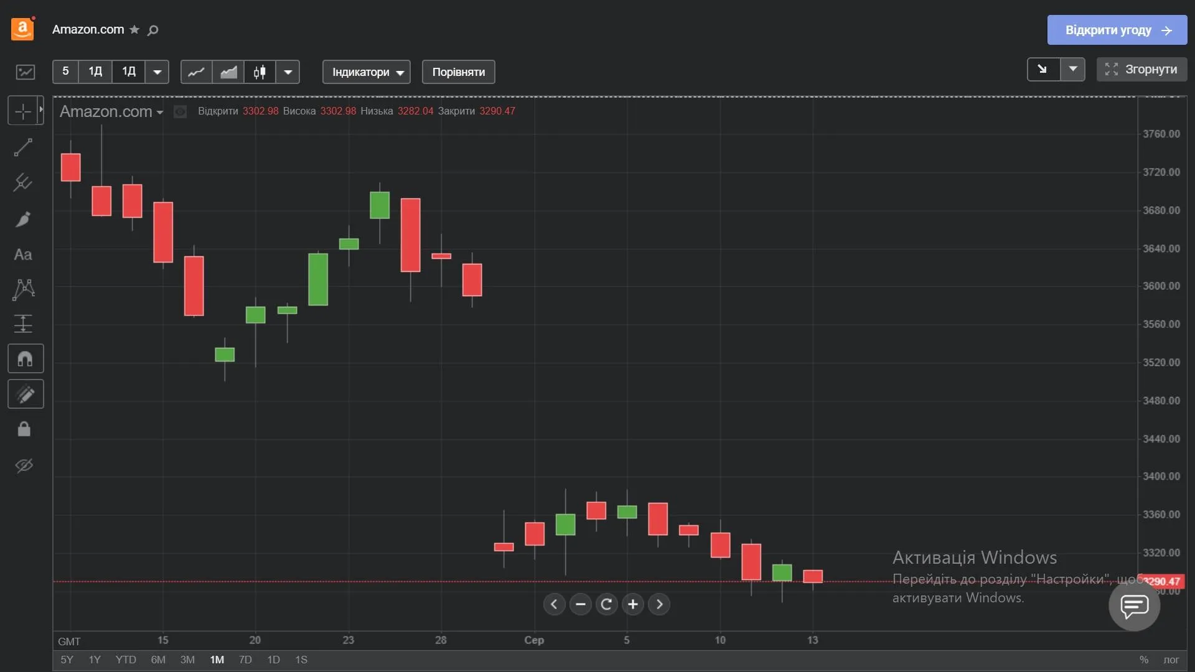Toggle logarithmic scale (лог)
The width and height of the screenshot is (1195, 672).
pyautogui.click(x=1171, y=660)
